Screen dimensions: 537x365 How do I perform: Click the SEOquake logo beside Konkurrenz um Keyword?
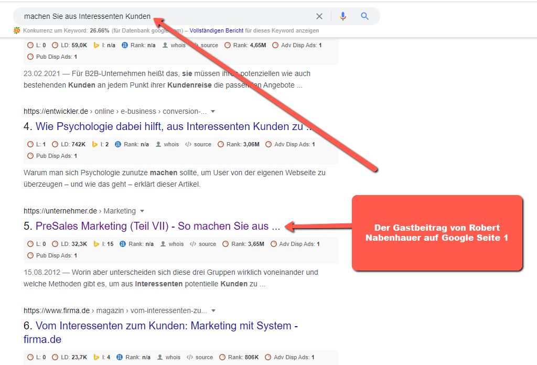[x=17, y=30]
